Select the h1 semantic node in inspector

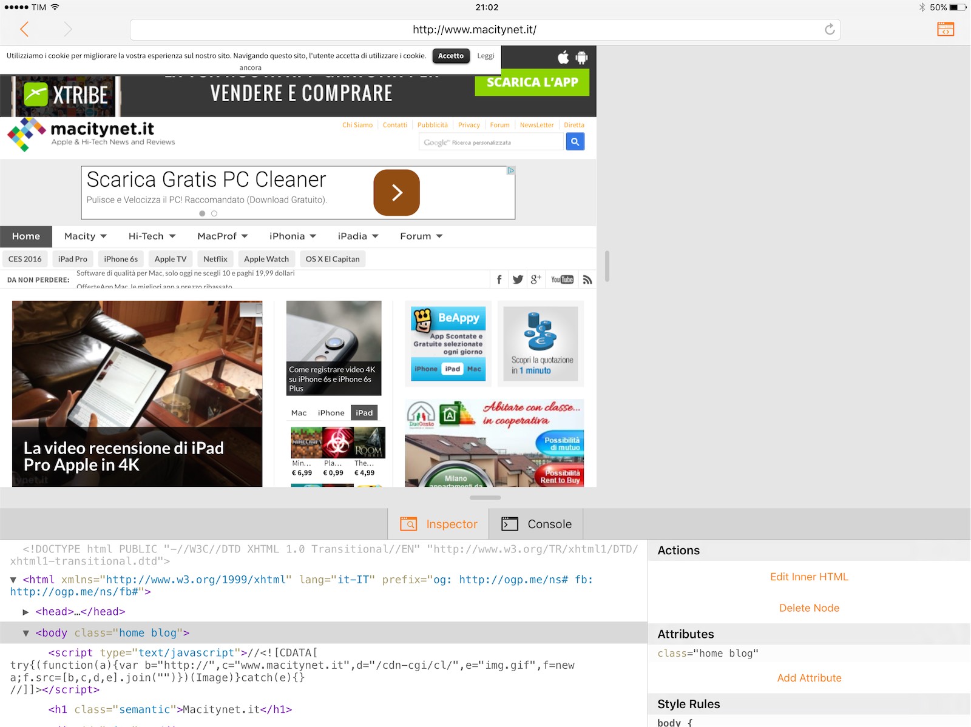(x=170, y=709)
